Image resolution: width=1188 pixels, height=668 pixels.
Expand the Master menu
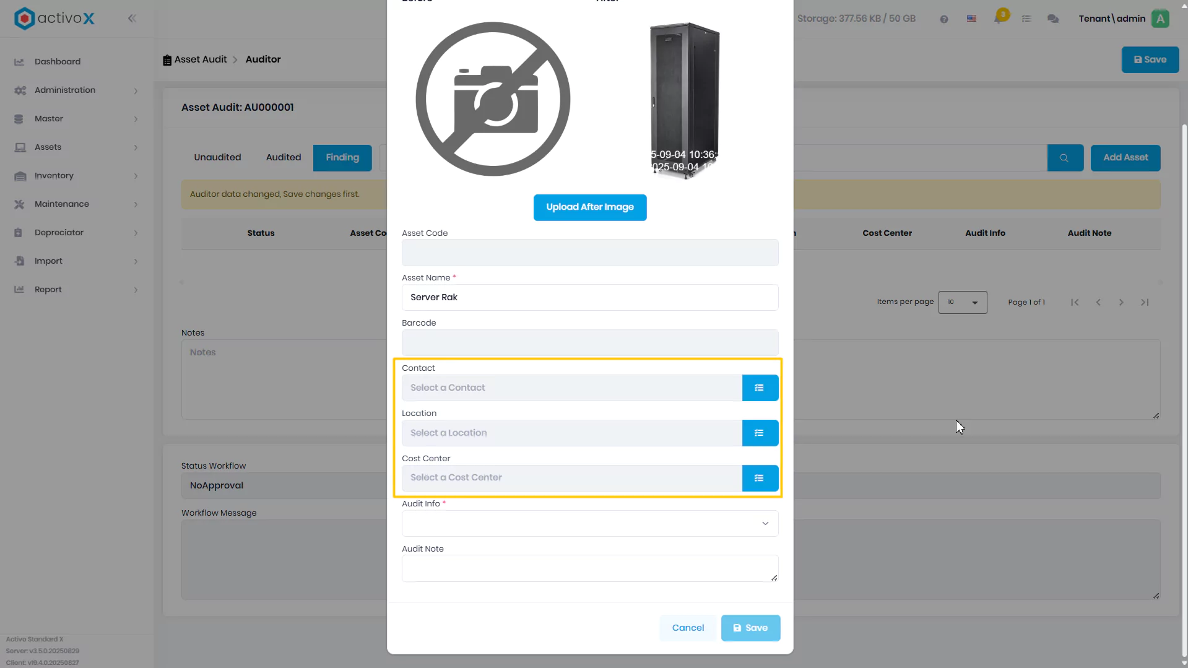[136, 119]
